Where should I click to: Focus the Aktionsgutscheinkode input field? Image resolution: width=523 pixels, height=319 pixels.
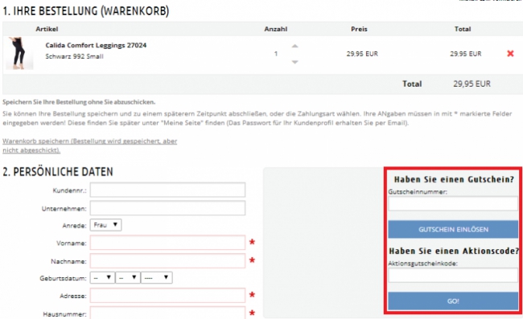pyautogui.click(x=453, y=276)
